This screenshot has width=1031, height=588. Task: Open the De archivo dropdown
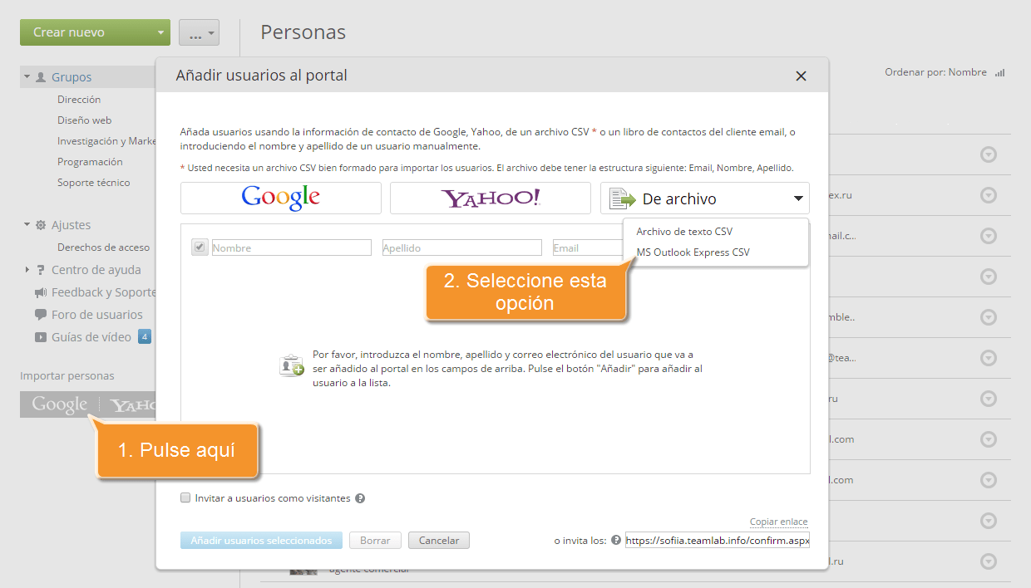[705, 198]
